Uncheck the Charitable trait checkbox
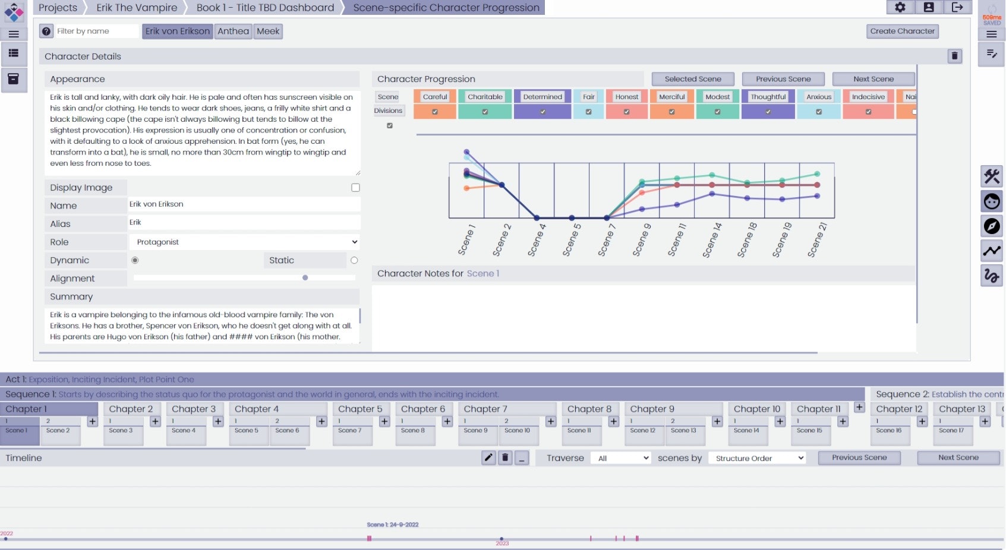Viewport: 1006px width, 550px height. [x=485, y=112]
